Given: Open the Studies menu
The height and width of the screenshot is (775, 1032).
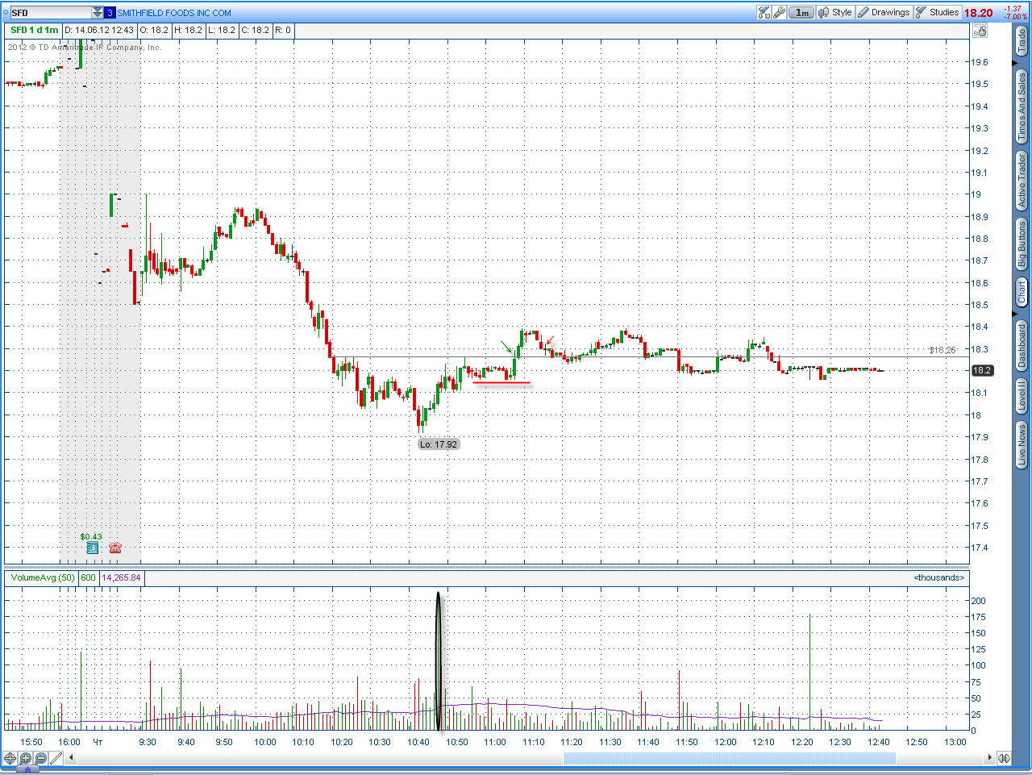Looking at the screenshot, I should point(937,12).
